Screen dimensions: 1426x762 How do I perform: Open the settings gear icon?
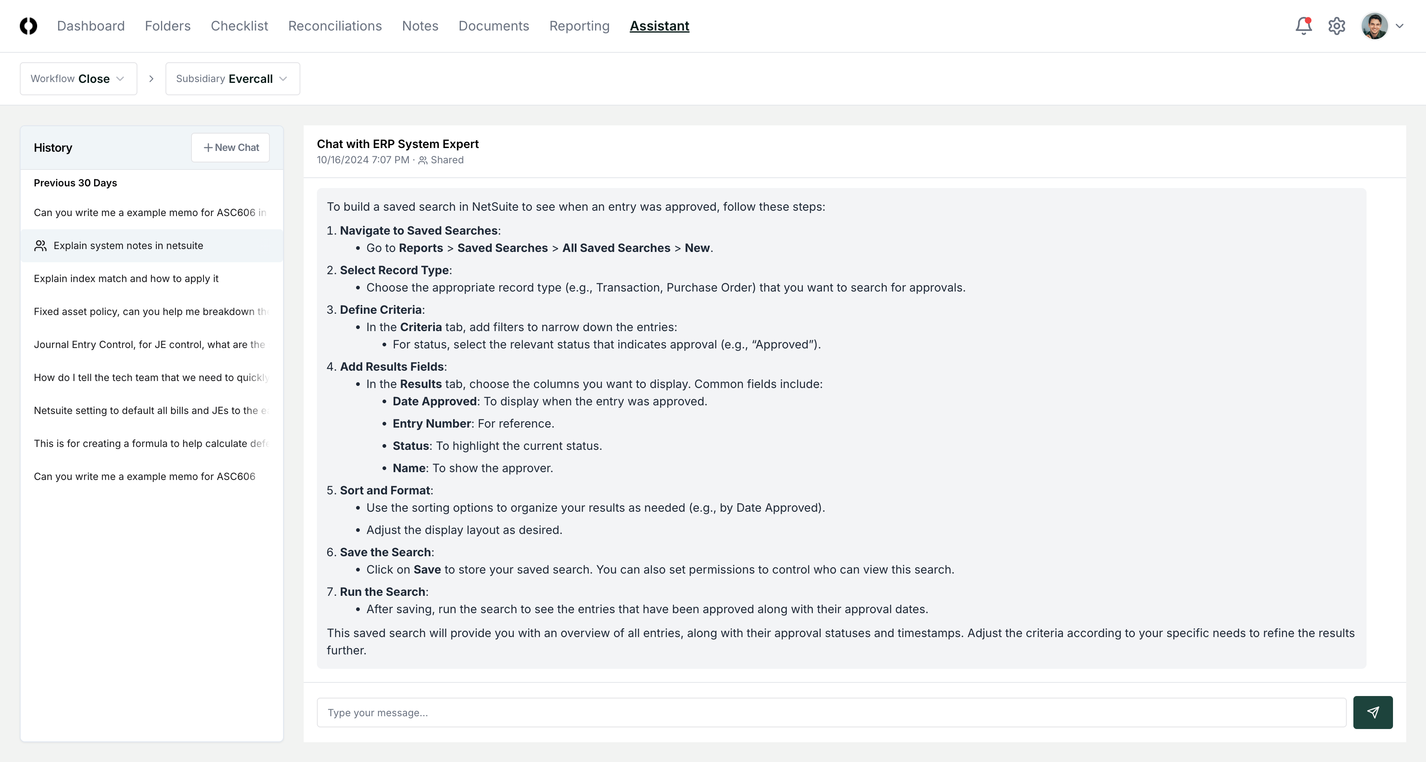point(1337,26)
